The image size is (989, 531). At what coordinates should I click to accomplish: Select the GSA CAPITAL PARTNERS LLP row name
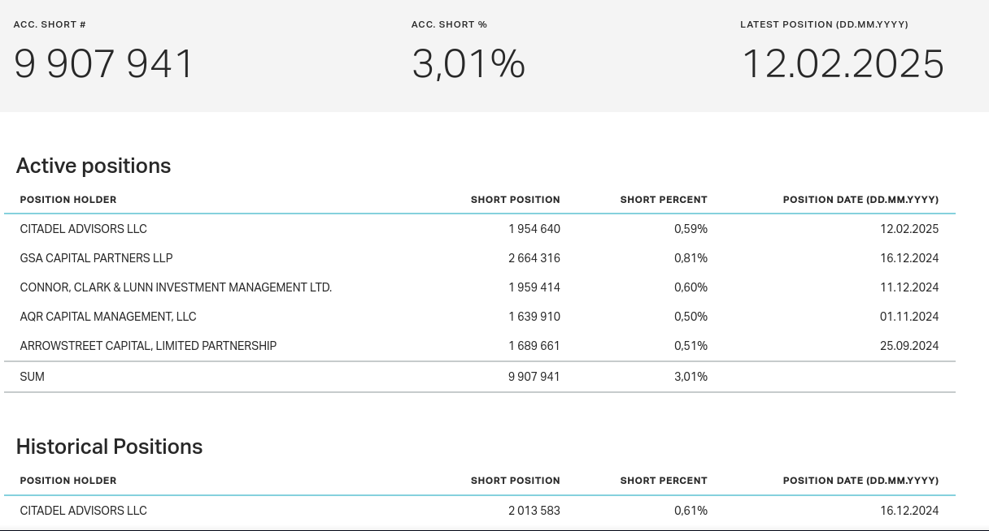pyautogui.click(x=97, y=258)
